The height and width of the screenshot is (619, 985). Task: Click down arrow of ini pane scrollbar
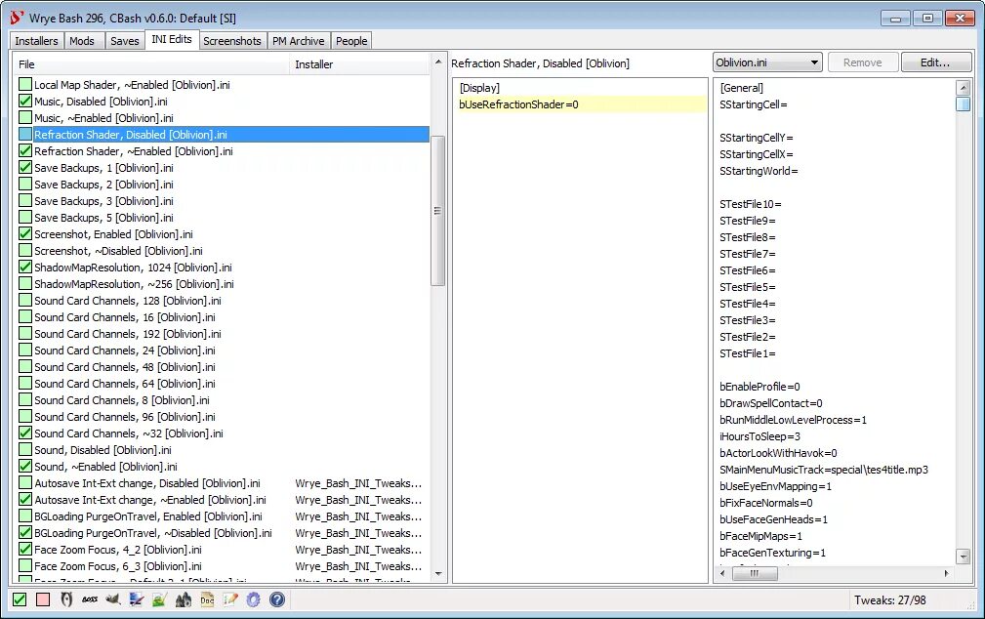coord(963,556)
